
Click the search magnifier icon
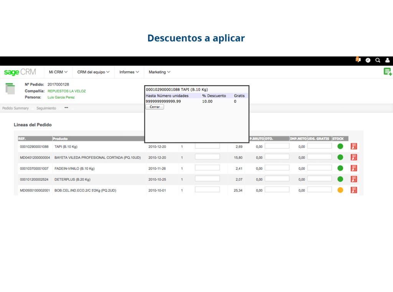tap(378, 60)
